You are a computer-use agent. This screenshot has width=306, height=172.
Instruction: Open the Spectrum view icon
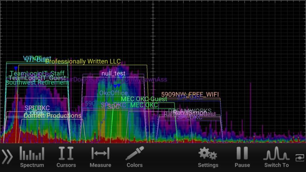tap(32, 157)
